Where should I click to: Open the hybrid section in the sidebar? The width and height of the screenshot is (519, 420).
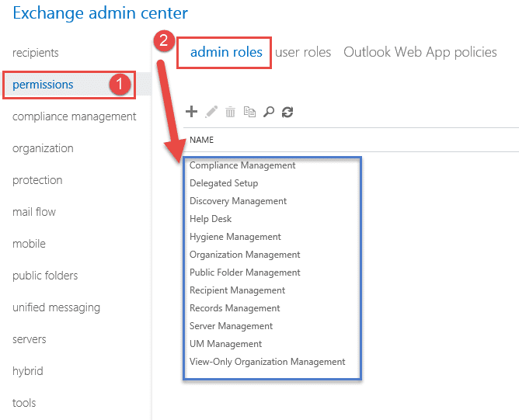click(28, 371)
